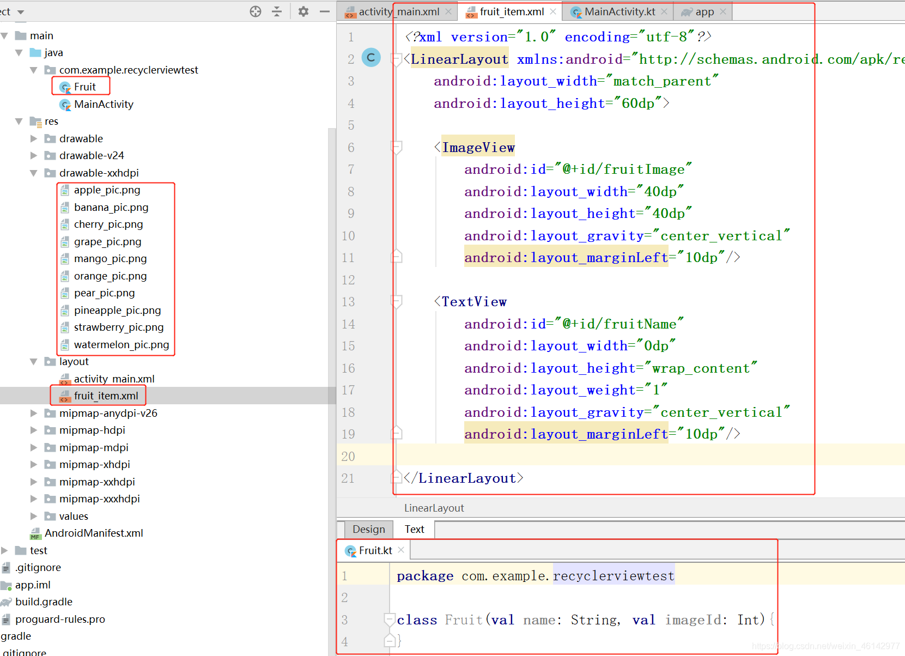The width and height of the screenshot is (905, 656).
Task: Select orange_pic.png image file
Action: (110, 276)
